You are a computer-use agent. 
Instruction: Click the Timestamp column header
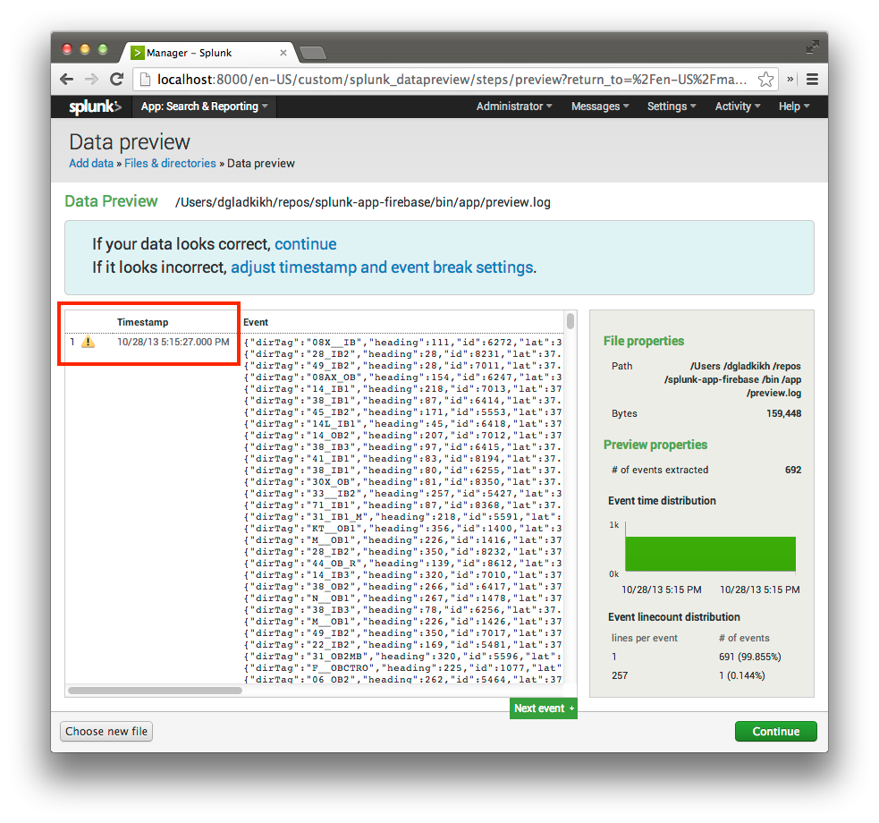(142, 322)
